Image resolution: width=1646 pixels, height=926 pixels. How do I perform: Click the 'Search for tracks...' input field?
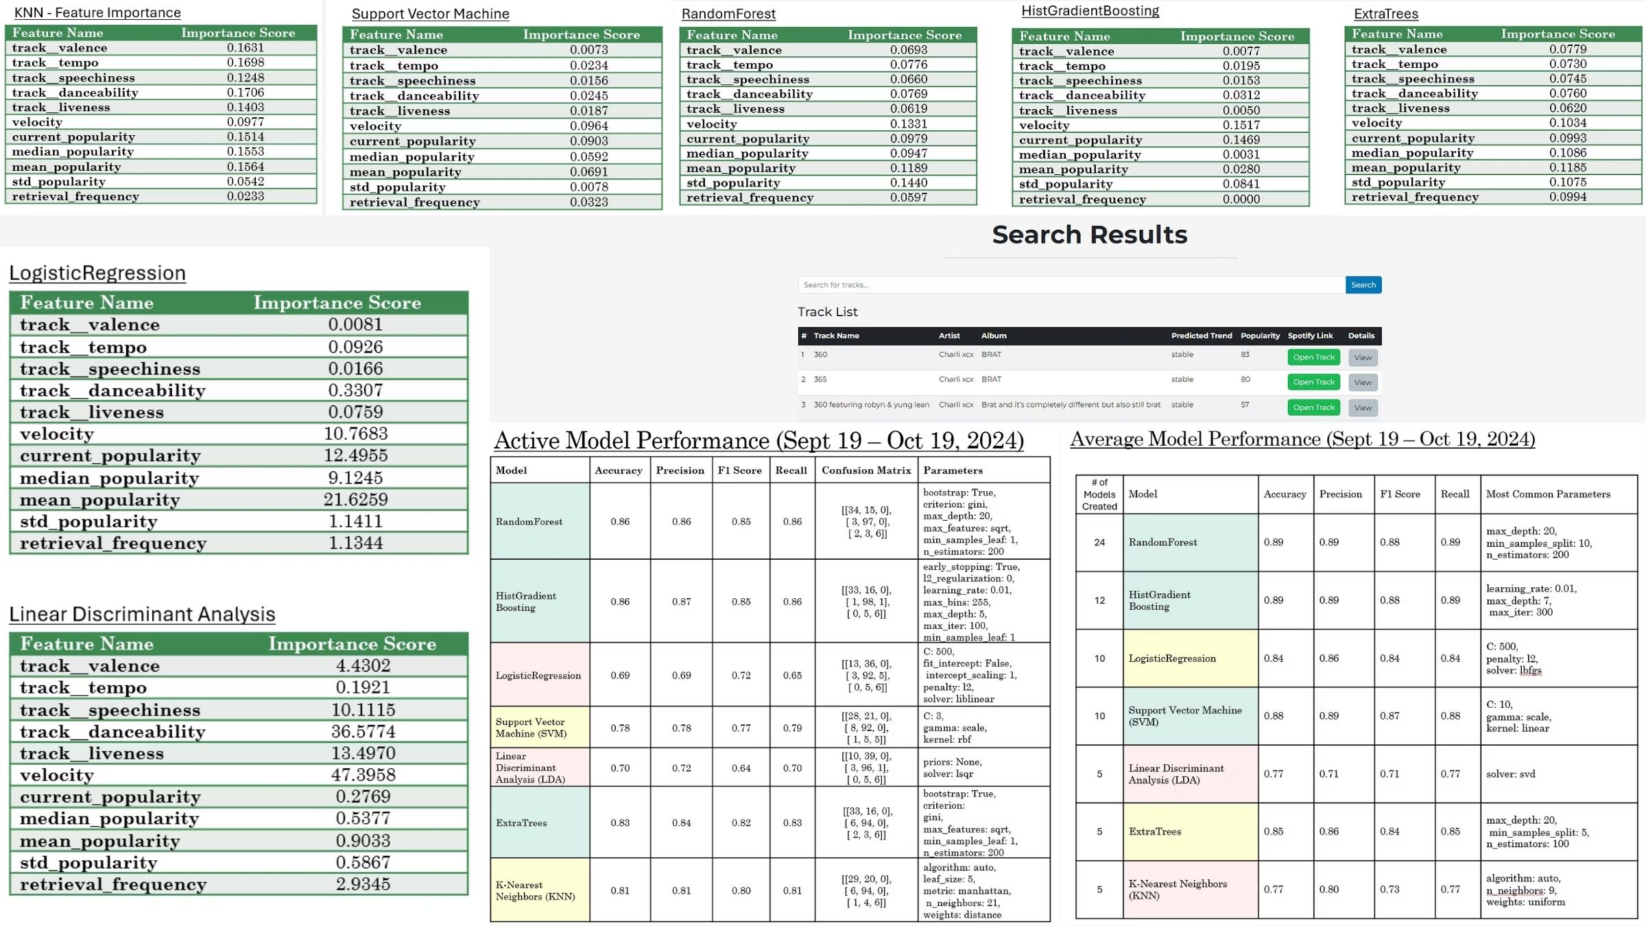click(1071, 285)
